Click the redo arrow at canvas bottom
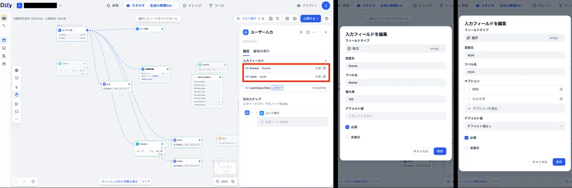Screen dimensions: 572x188 [x=24, y=181]
